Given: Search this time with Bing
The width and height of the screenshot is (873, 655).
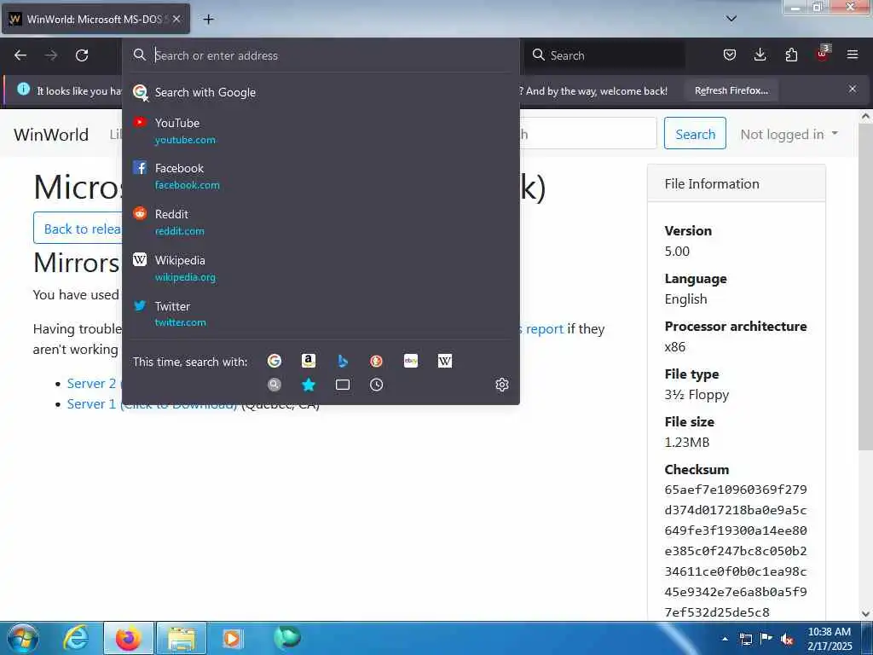Looking at the screenshot, I should click(x=343, y=361).
